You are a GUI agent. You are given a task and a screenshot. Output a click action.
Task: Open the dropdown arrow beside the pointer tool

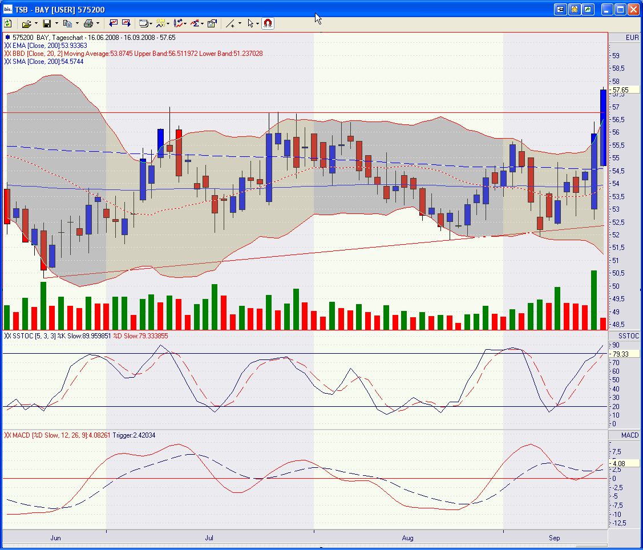click(x=258, y=23)
